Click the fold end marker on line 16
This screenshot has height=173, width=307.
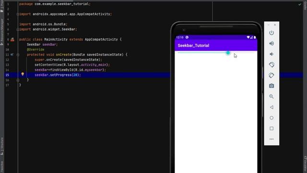[18, 80]
